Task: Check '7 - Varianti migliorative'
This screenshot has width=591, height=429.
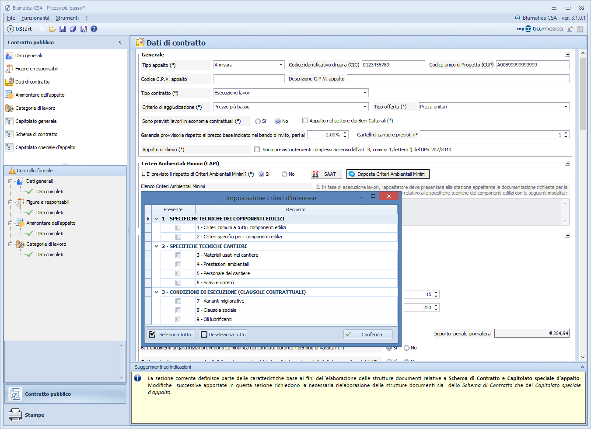Action: 178,301
